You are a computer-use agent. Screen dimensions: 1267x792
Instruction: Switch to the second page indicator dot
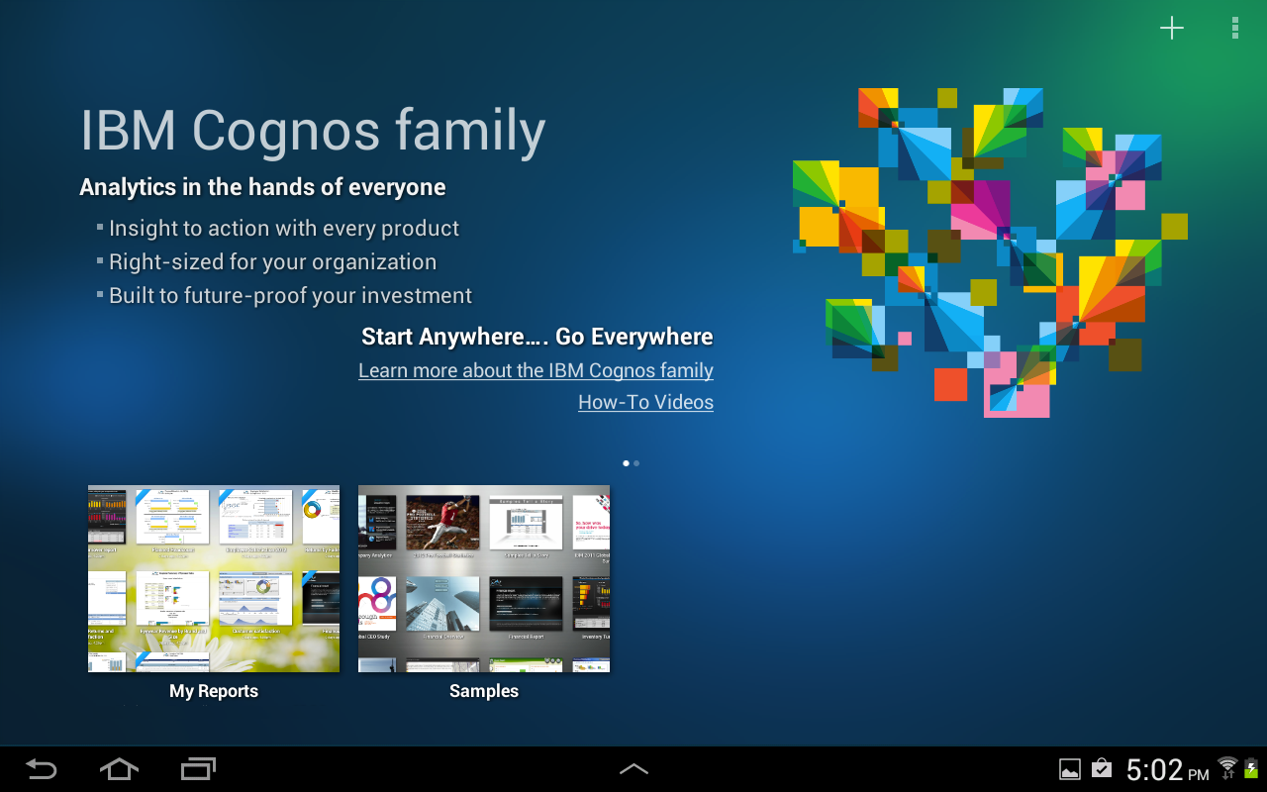point(636,463)
